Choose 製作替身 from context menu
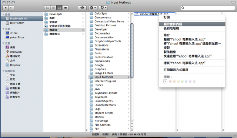This screenshot has height=138, width=237. coord(192,52)
